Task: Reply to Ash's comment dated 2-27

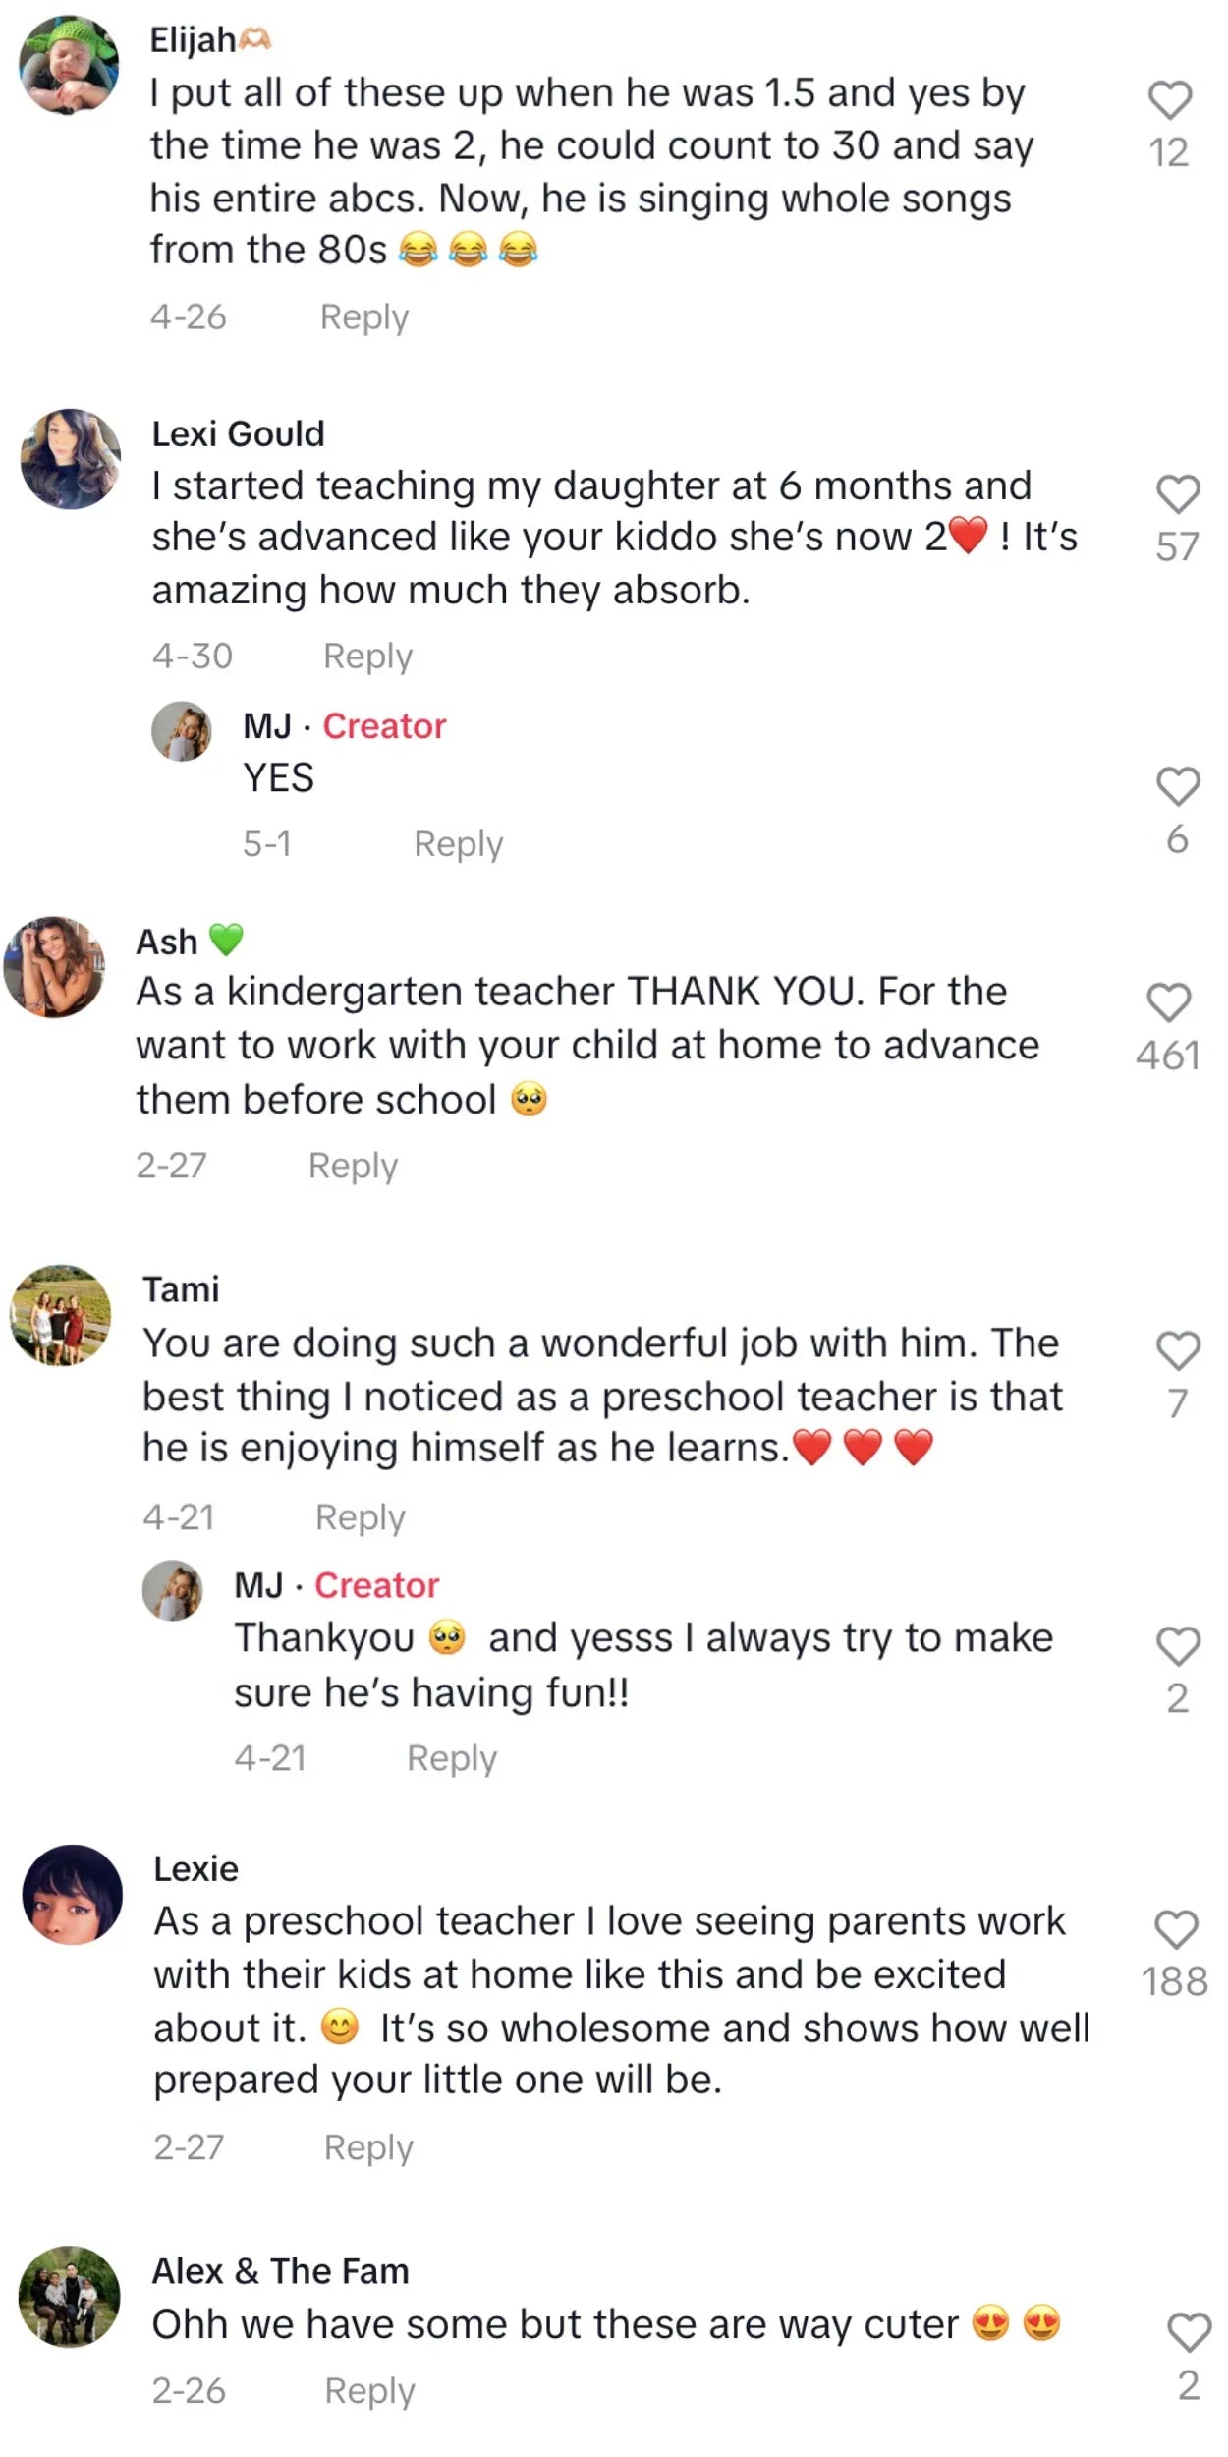Action: pyautogui.click(x=353, y=1165)
